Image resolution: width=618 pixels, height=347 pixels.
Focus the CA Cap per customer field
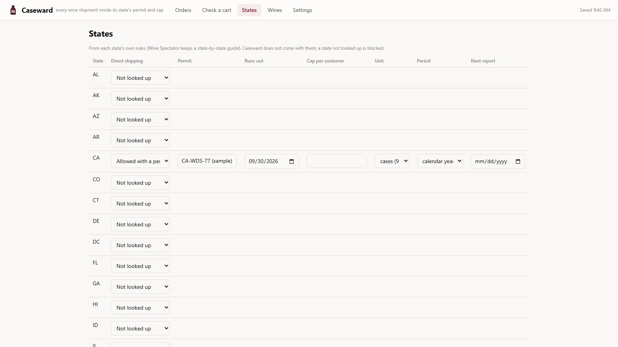(x=337, y=161)
